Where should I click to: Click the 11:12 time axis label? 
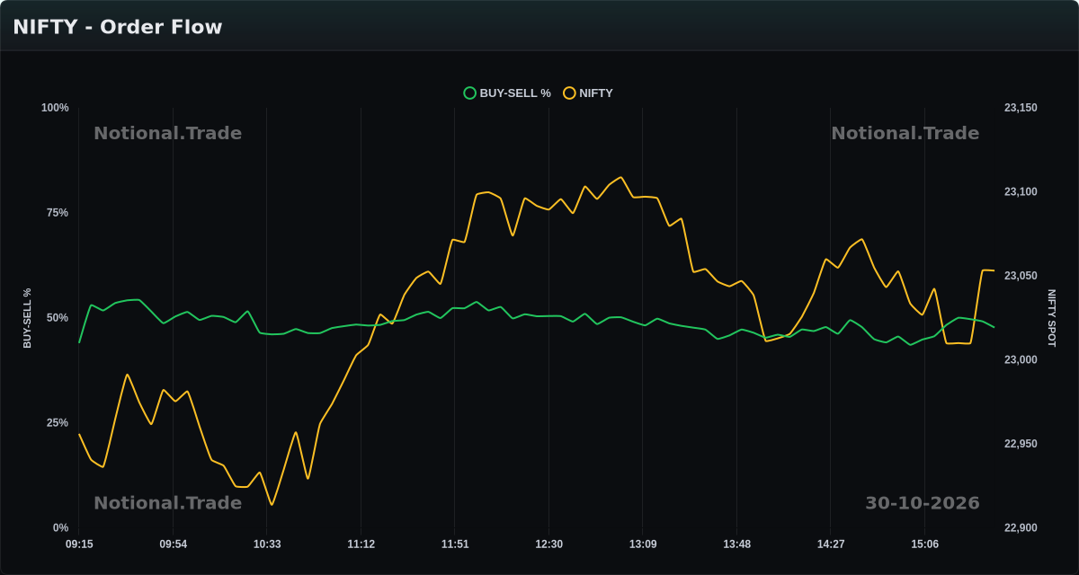361,544
